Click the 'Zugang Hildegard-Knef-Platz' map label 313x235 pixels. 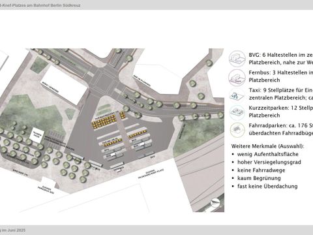point(151,174)
